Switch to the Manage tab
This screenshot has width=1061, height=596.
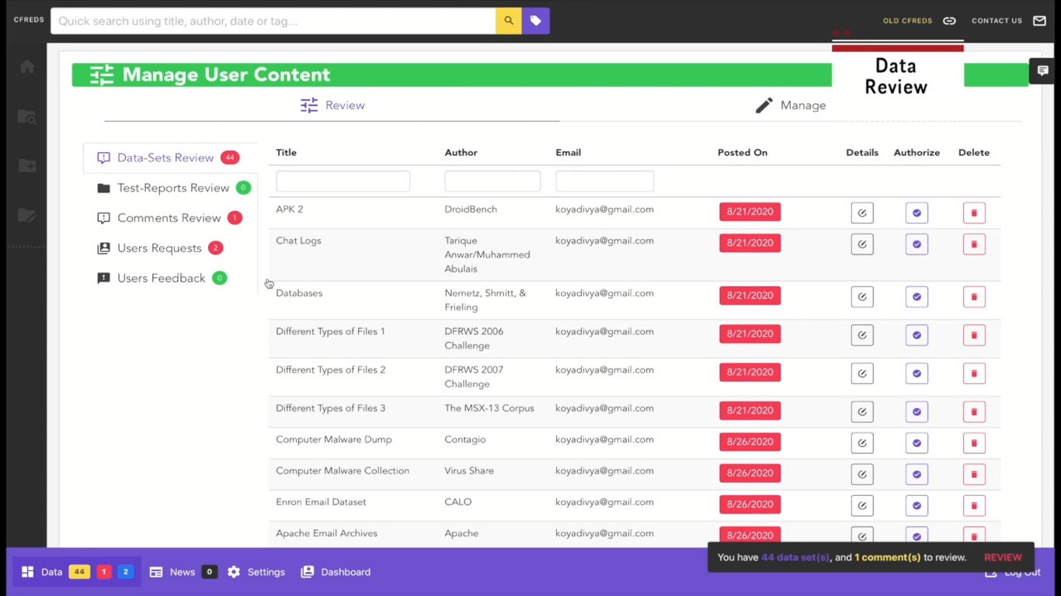pyautogui.click(x=791, y=106)
